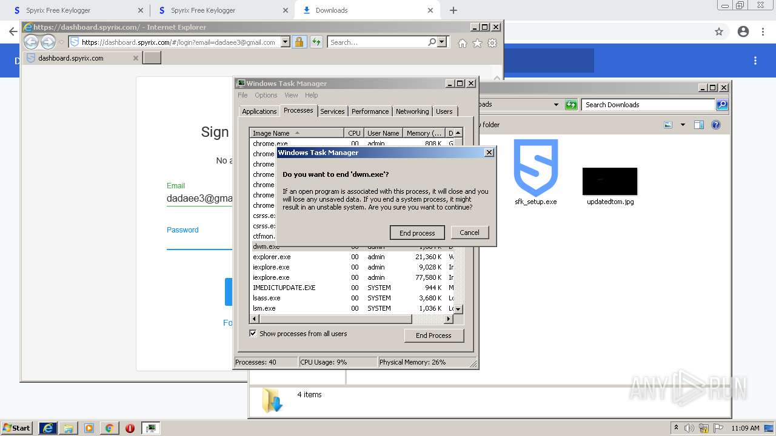Open the Networking tab in Task Manager
The height and width of the screenshot is (436, 776).
pyautogui.click(x=412, y=111)
